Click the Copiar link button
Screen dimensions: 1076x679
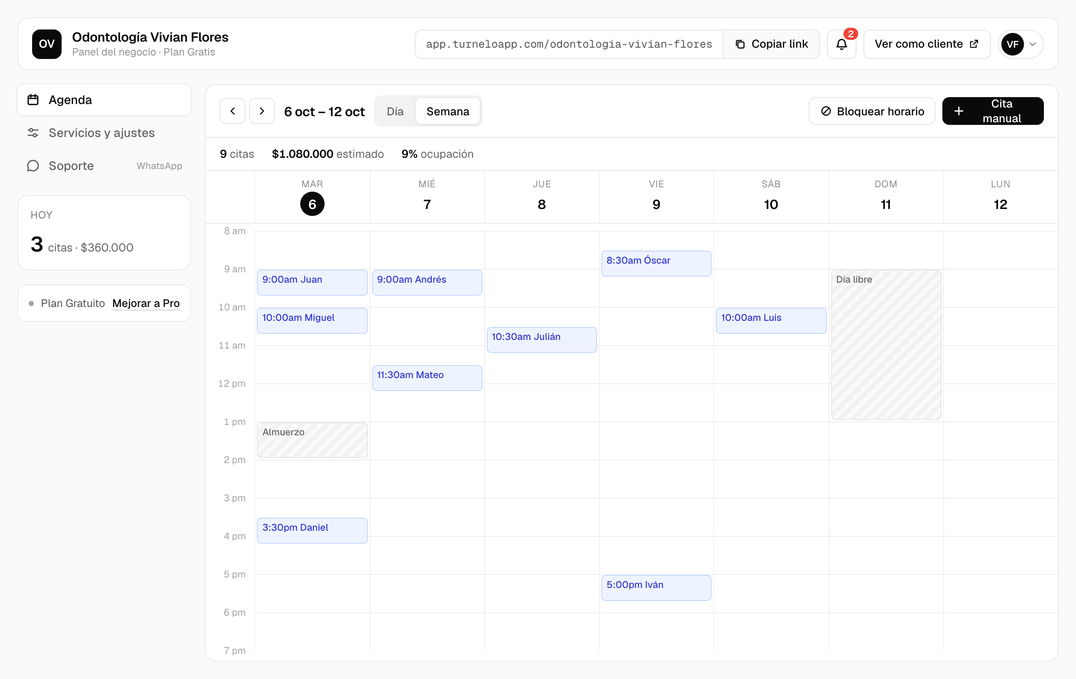[771, 44]
